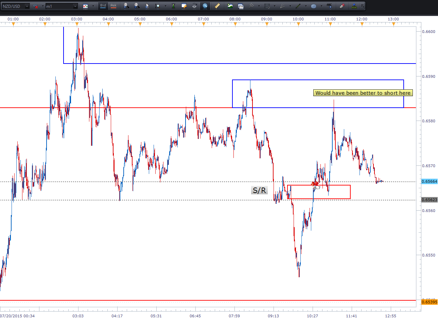
Task: Open the m1 timeframe dropdown
Action: [x=75, y=6]
